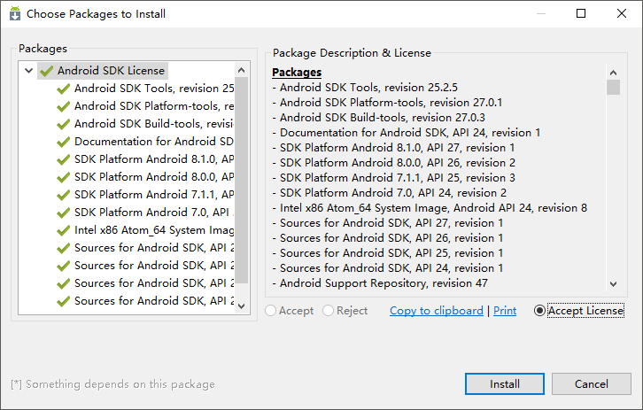Click checkmark beside Android SDK Build-tools

(63, 124)
